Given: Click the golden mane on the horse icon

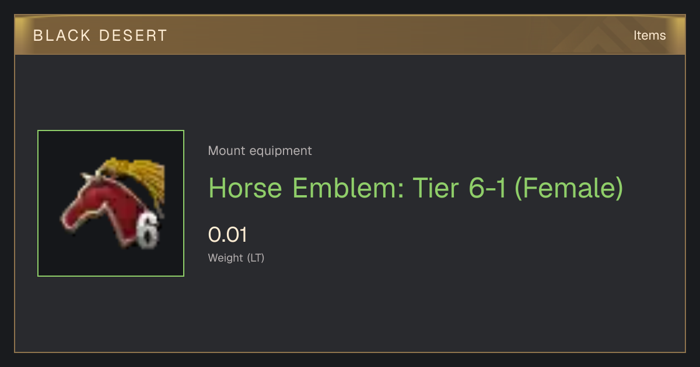Looking at the screenshot, I should [134, 178].
